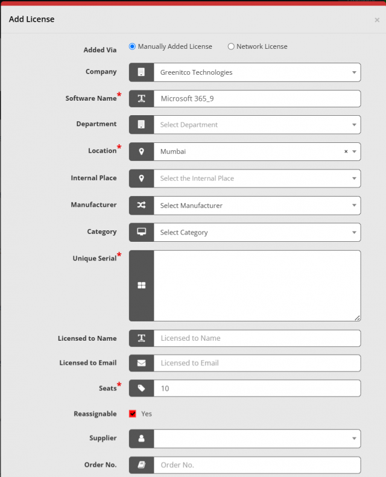386x477 pixels.
Task: Open the Supplier dropdown
Action: click(257, 438)
